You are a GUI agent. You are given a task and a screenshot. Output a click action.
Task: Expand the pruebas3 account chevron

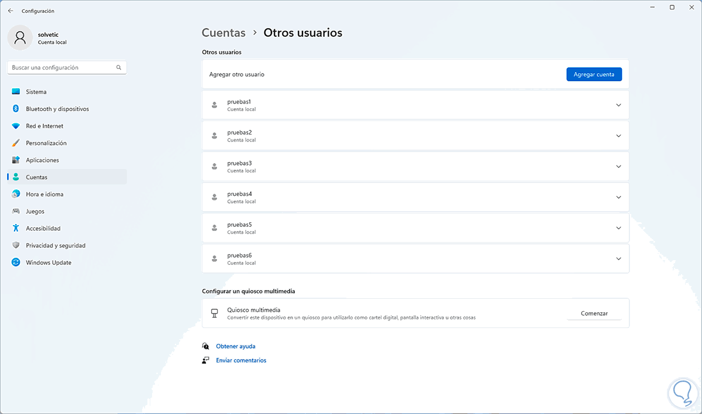pos(618,166)
